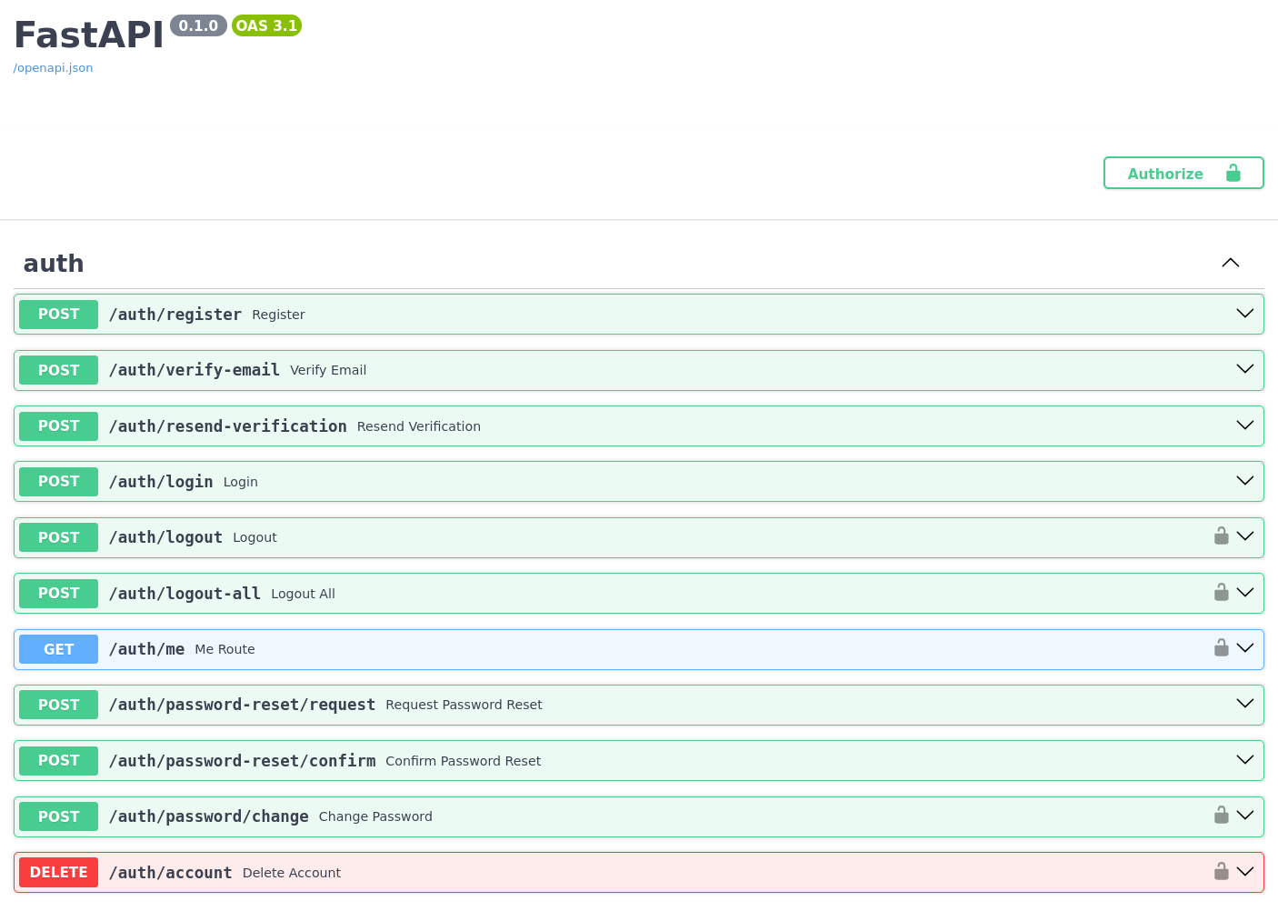Click the OAS 3.1 badge
This screenshot has height=911, width=1278.
(266, 25)
